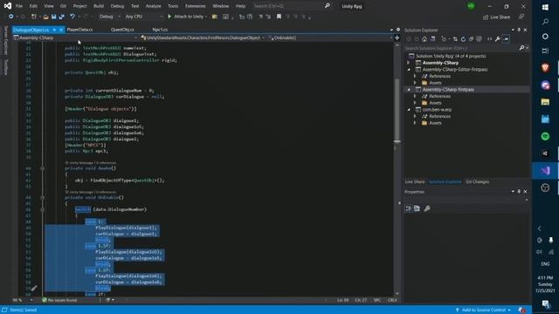The height and width of the screenshot is (314, 559).
Task: Switch to the PlayerData.cs tab
Action: click(79, 30)
